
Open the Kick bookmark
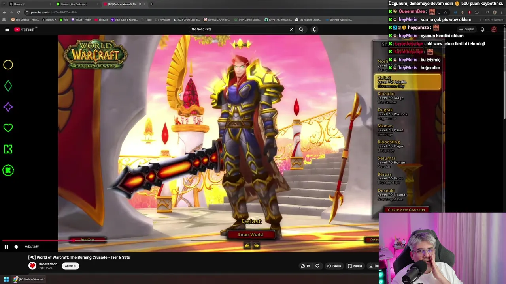(x=64, y=19)
